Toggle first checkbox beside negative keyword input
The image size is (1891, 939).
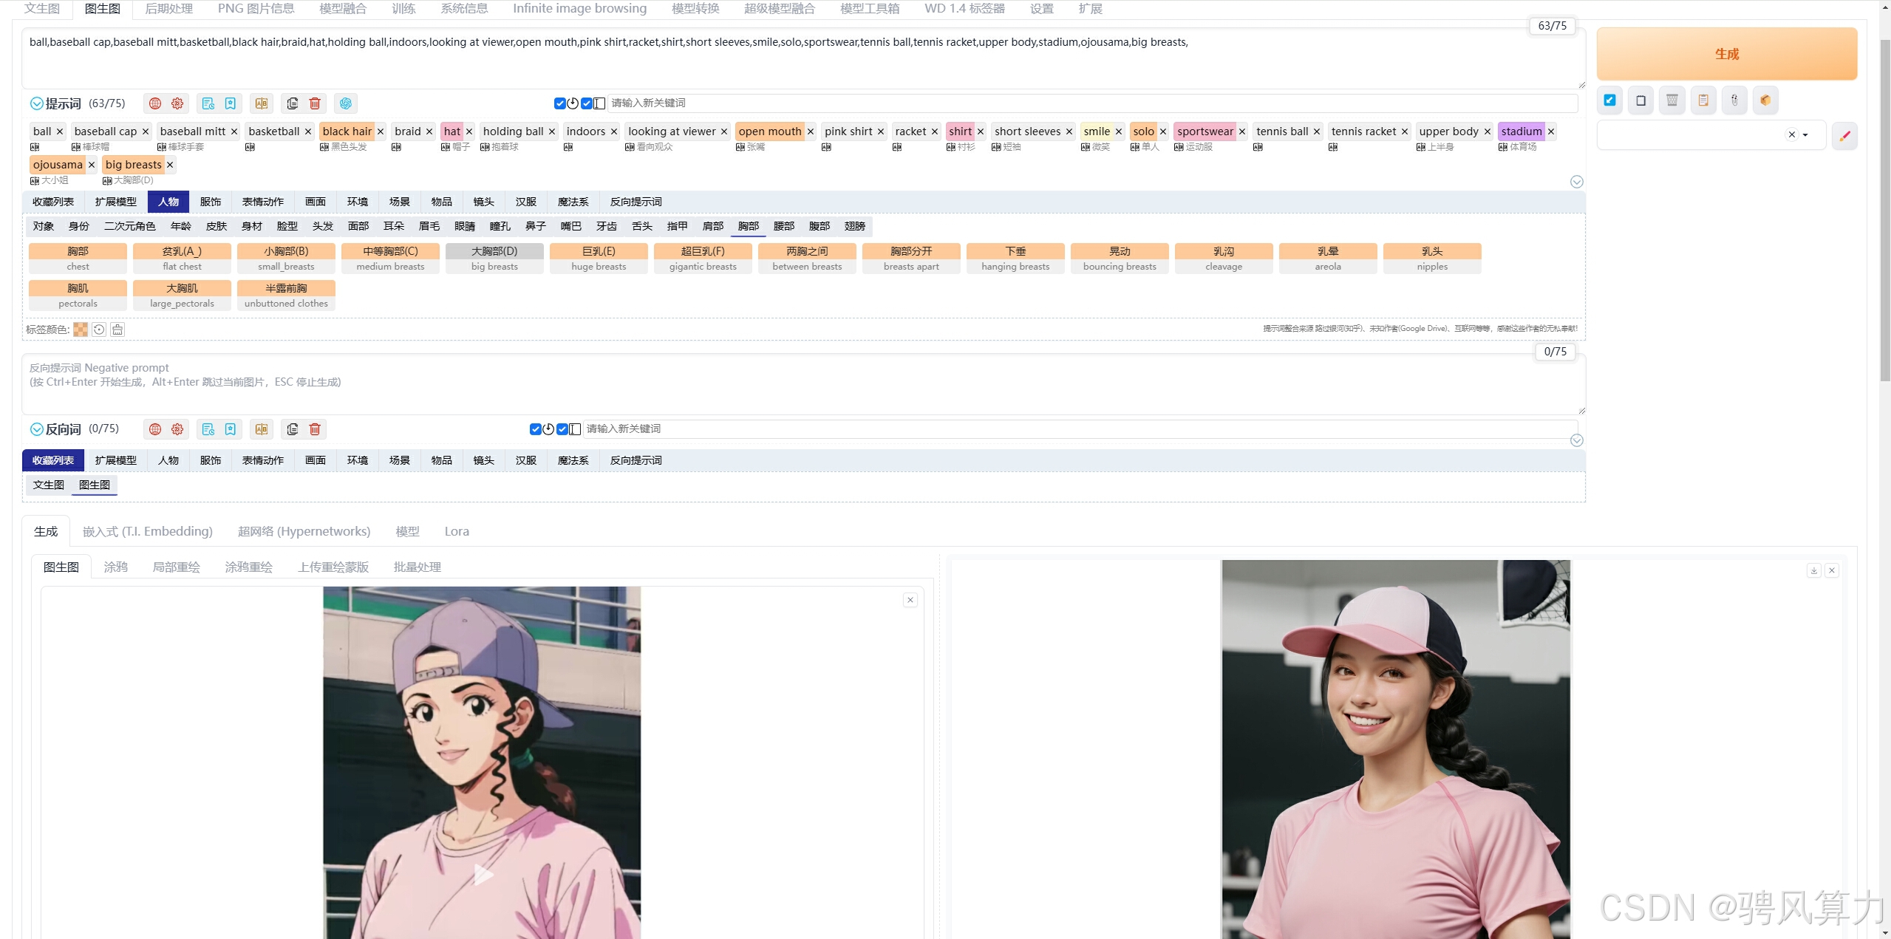[535, 429]
